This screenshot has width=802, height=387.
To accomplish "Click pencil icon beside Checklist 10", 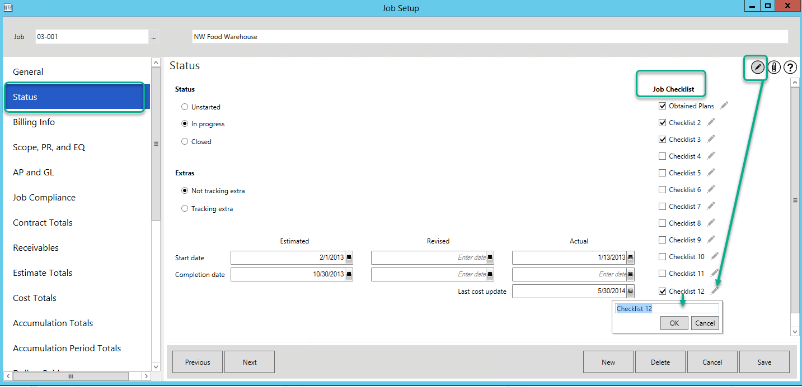I will pos(715,256).
